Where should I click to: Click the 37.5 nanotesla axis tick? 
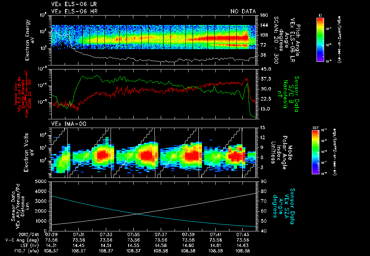point(266,79)
